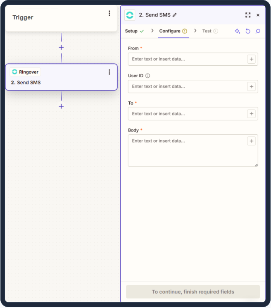
Task: Insert data into the To field
Action: (251, 114)
